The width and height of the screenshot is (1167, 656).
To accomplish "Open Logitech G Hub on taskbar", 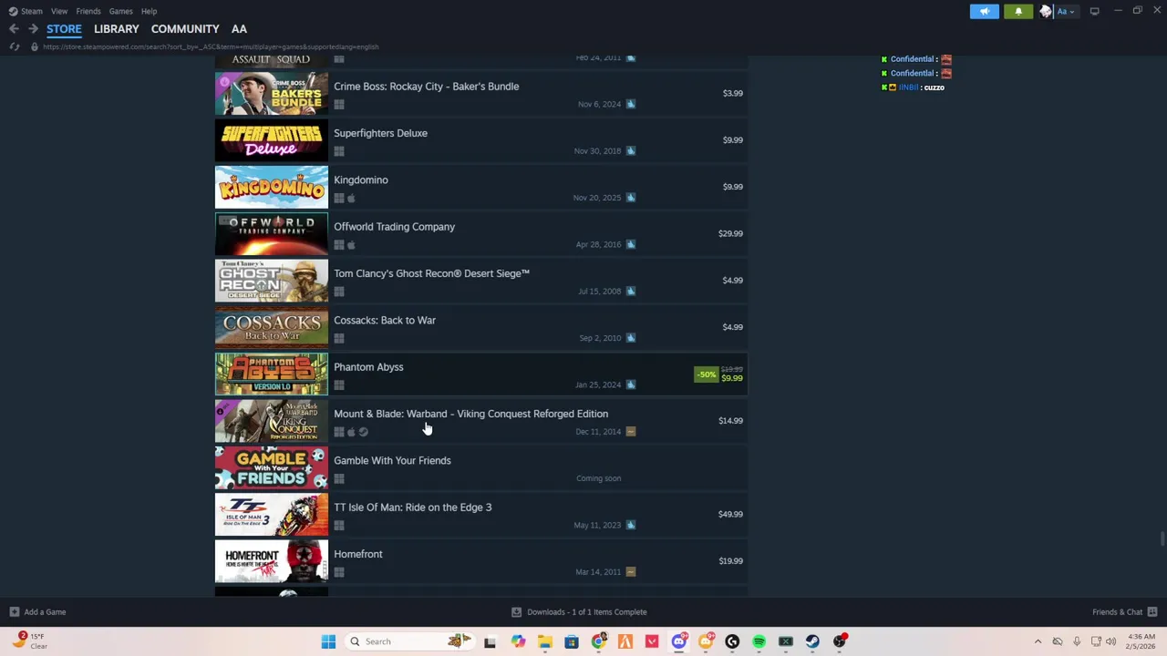I will pyautogui.click(x=732, y=641).
